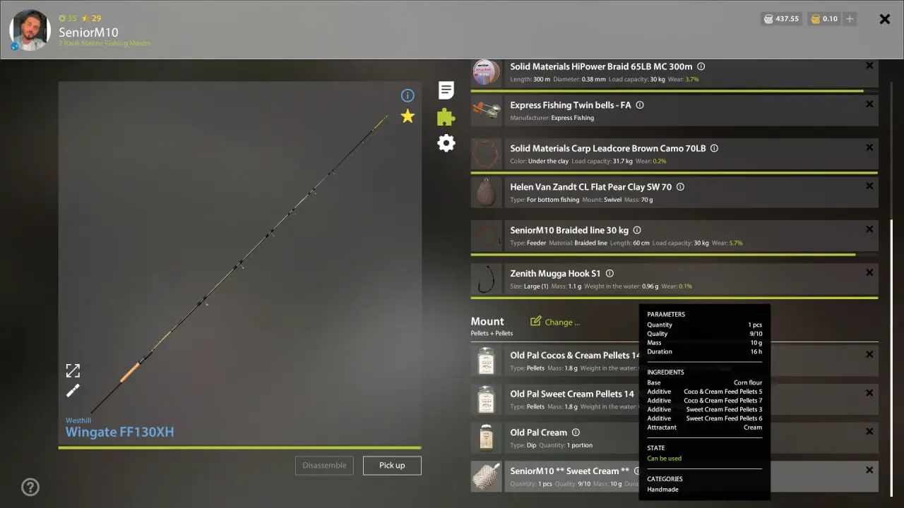Click the Disassemble button
Viewport: 904px width, 508px height.
(x=324, y=466)
